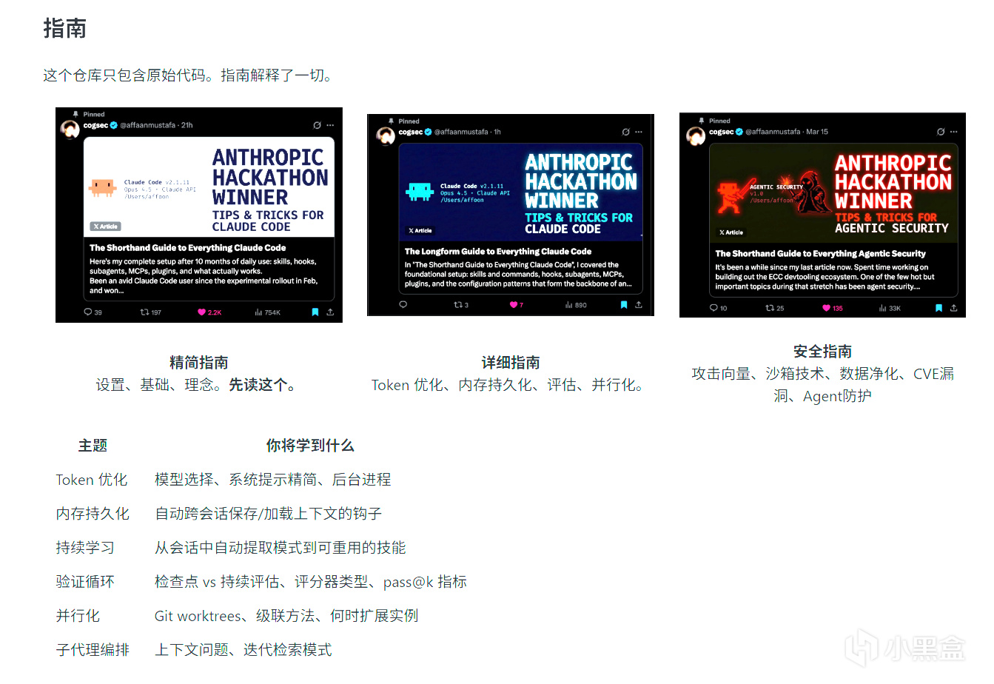The width and height of the screenshot is (994, 684).
Task: Open the Longform Guide to Everything Claude Code title
Action: coord(498,252)
